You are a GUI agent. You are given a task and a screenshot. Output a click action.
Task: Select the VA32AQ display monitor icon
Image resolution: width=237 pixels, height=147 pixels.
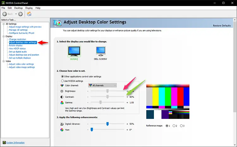(74, 51)
